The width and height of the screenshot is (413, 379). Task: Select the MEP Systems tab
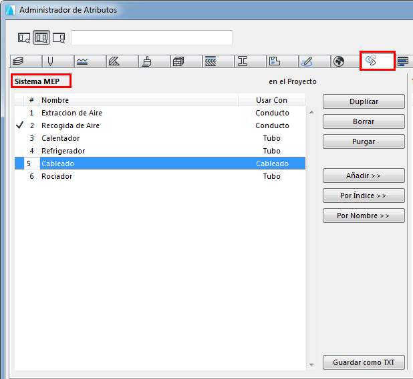pos(378,61)
